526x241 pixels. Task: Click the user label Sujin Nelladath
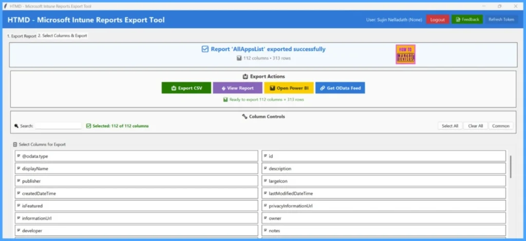click(x=394, y=20)
